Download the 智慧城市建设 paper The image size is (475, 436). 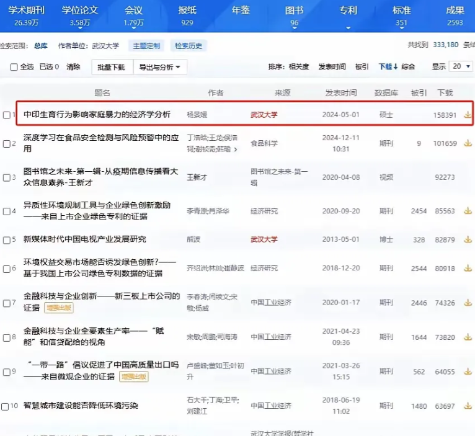click(x=468, y=406)
